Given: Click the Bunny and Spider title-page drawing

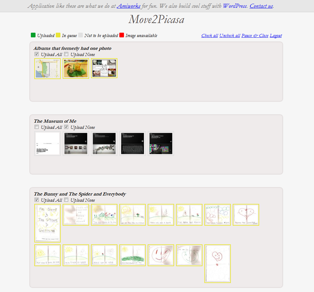Looking at the screenshot, I should [x=47, y=223].
